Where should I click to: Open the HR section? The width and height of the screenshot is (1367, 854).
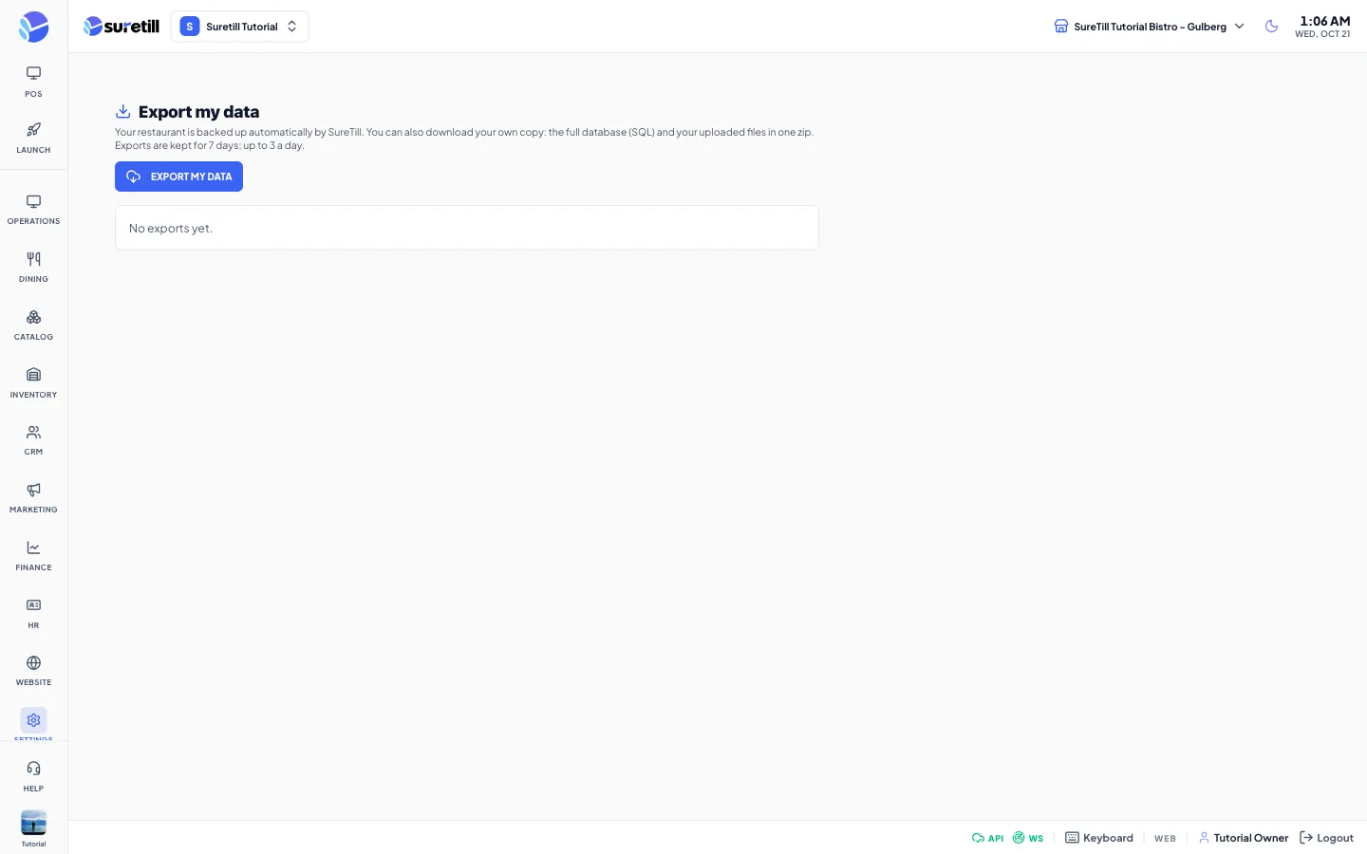point(33,614)
